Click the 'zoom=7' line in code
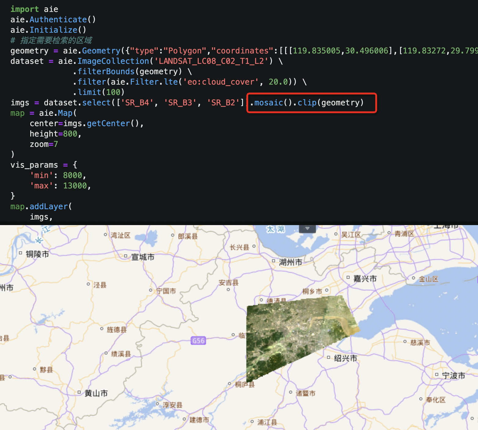 pyautogui.click(x=44, y=144)
